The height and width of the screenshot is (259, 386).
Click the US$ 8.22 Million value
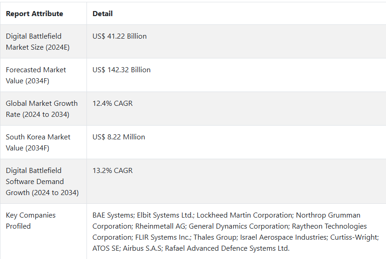pyautogui.click(x=119, y=137)
